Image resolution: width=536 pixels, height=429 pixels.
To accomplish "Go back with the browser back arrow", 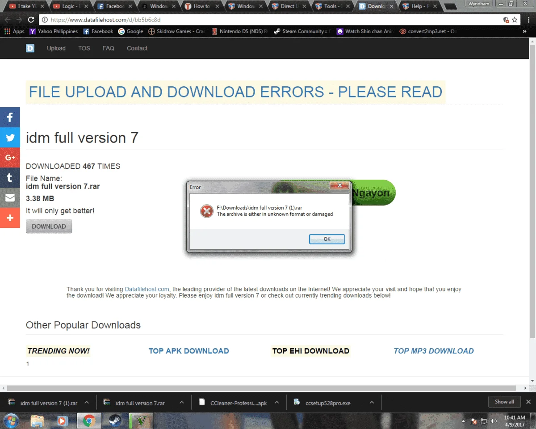I will [x=8, y=20].
